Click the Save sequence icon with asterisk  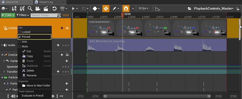[x=14, y=9]
